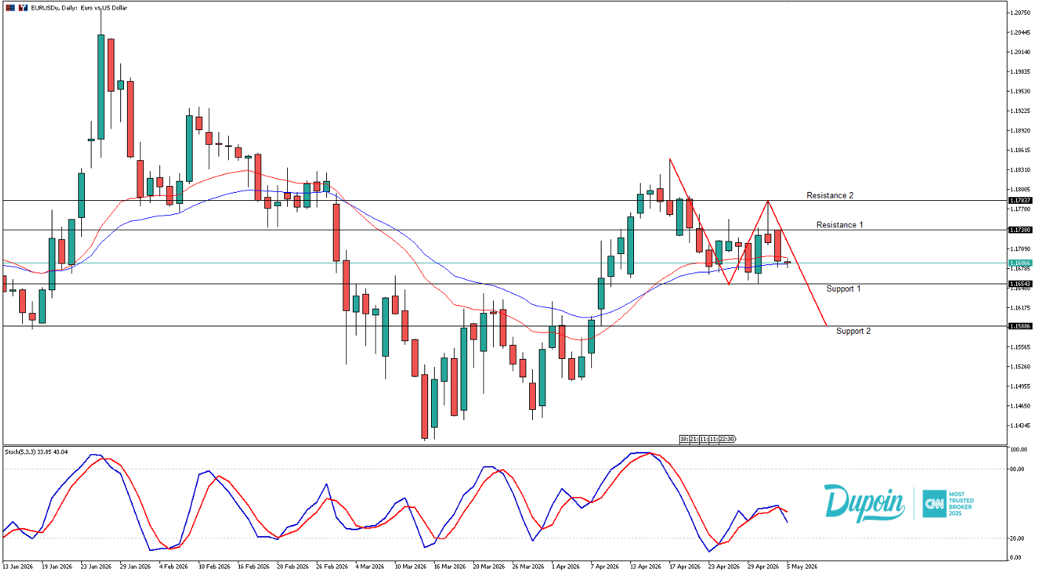Click the 1.19530 price scale value
This screenshot has width=1037, height=576.
[x=1021, y=92]
